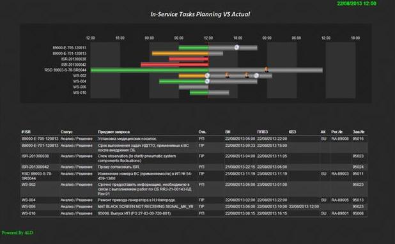Click the clock marker on the WS-004 bar
This screenshot has height=244, width=395.
(x=207, y=81)
